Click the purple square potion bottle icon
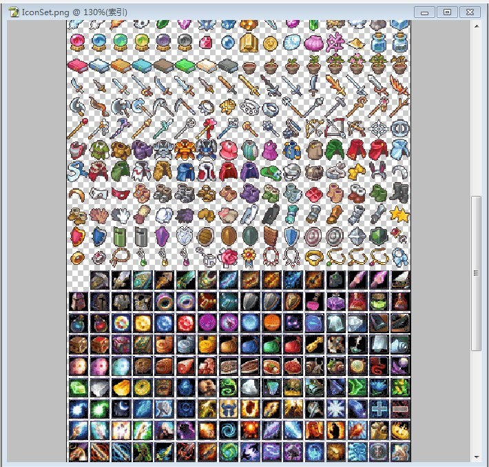Viewport: 489px width, 467px height. (x=336, y=301)
